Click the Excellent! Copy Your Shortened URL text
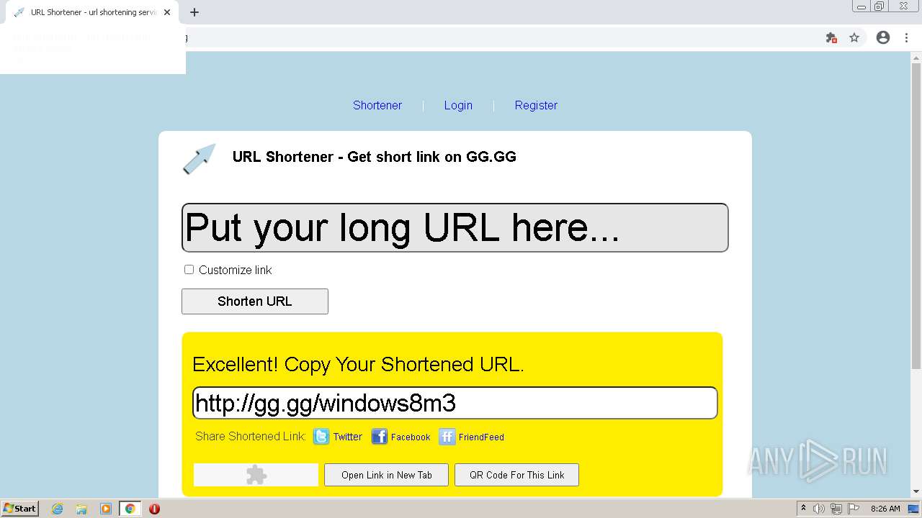The height and width of the screenshot is (518, 922). (358, 364)
